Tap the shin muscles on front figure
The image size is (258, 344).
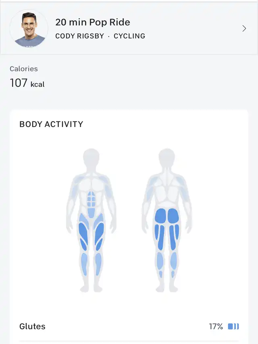pyautogui.click(x=91, y=264)
